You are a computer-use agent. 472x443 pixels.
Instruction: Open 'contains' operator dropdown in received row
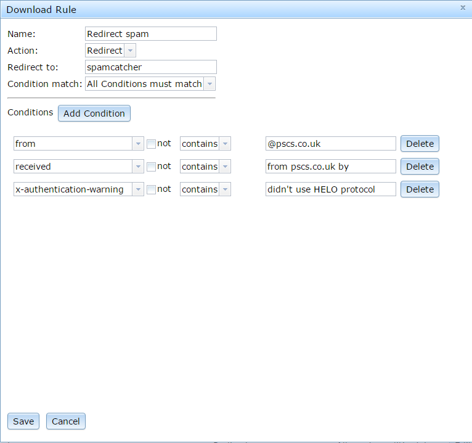point(225,167)
